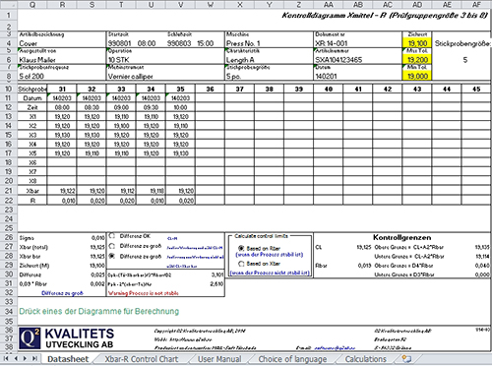Open the User Manual sheet tab
492x366 pixels.
pyautogui.click(x=219, y=359)
